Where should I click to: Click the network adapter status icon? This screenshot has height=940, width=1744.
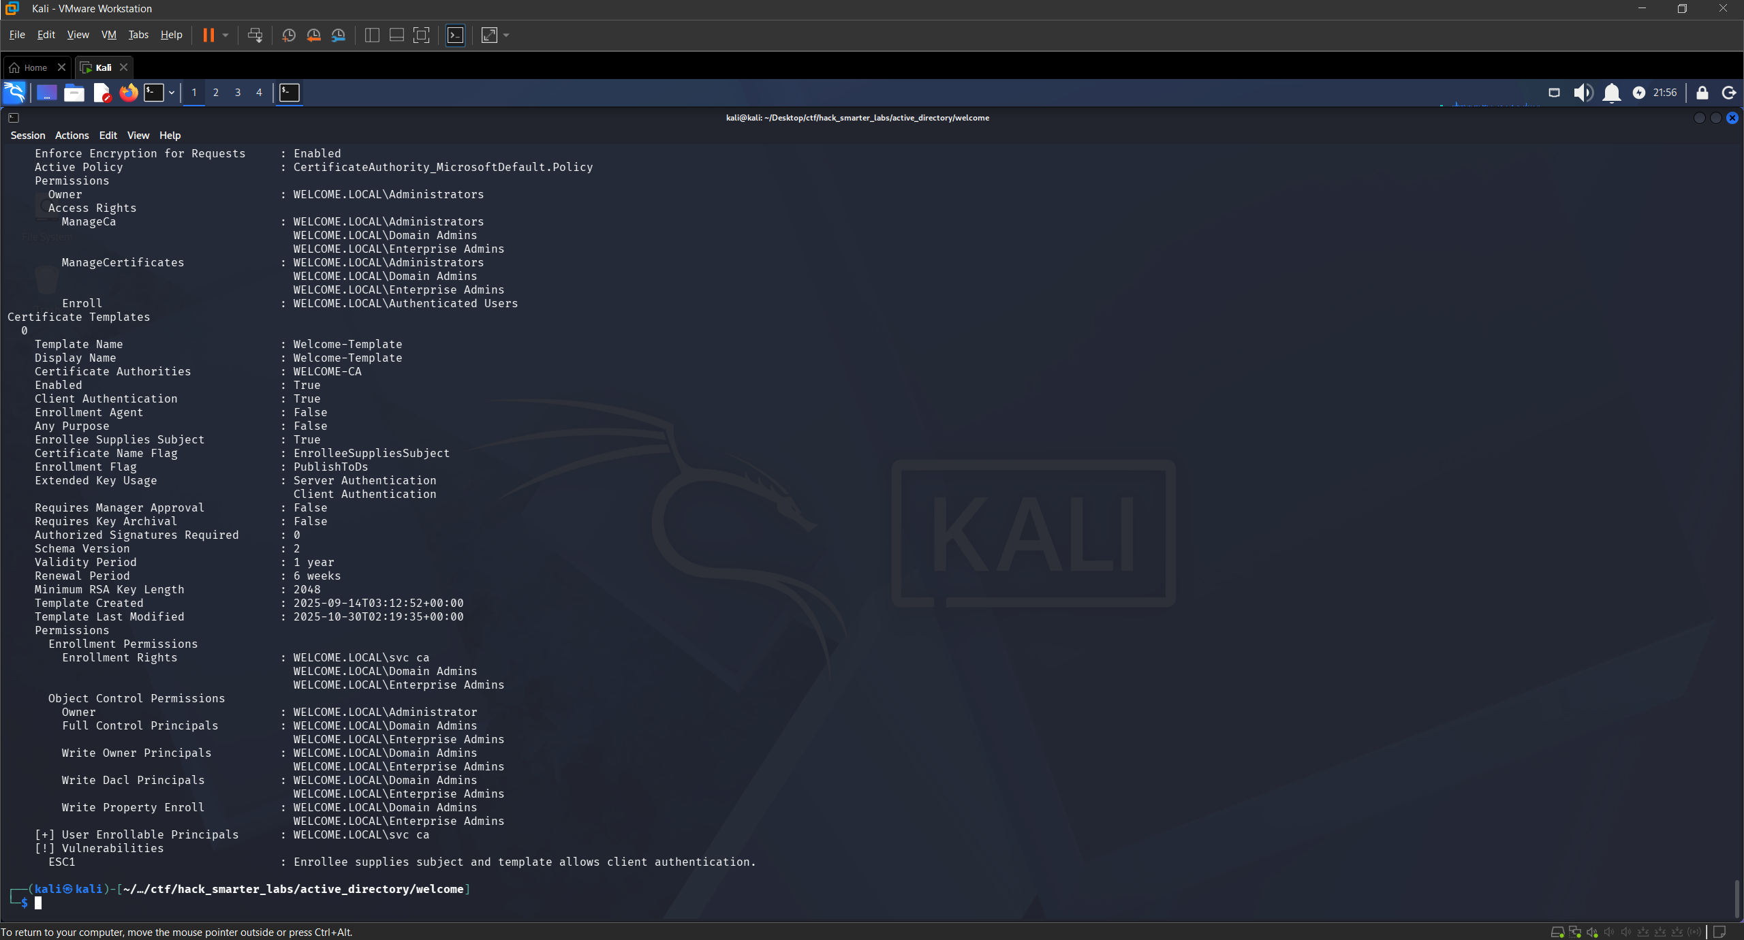coord(1574,932)
